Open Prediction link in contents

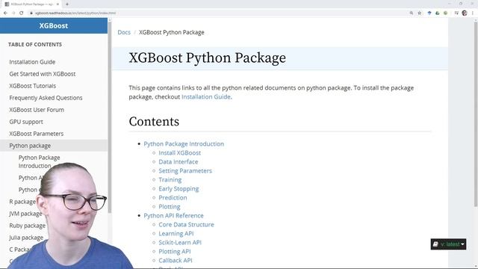tap(173, 197)
